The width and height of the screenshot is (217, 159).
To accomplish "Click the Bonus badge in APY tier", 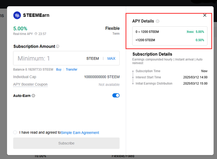I will pyautogui.click(x=190, y=32).
